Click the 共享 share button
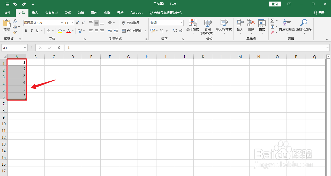This screenshot has width=331, height=176. click(x=319, y=12)
